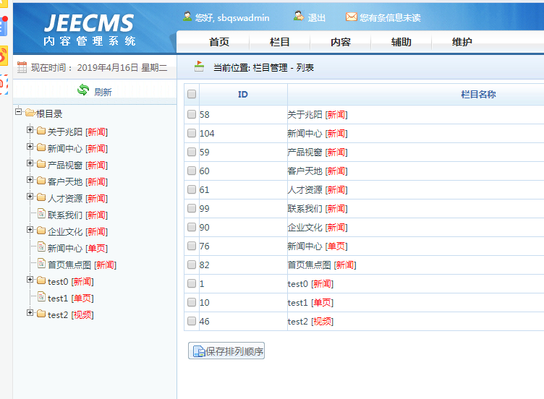This screenshot has width=544, height=399.
Task: Select 首页焦点图 [新闻] in the tree
Action: [x=82, y=265]
